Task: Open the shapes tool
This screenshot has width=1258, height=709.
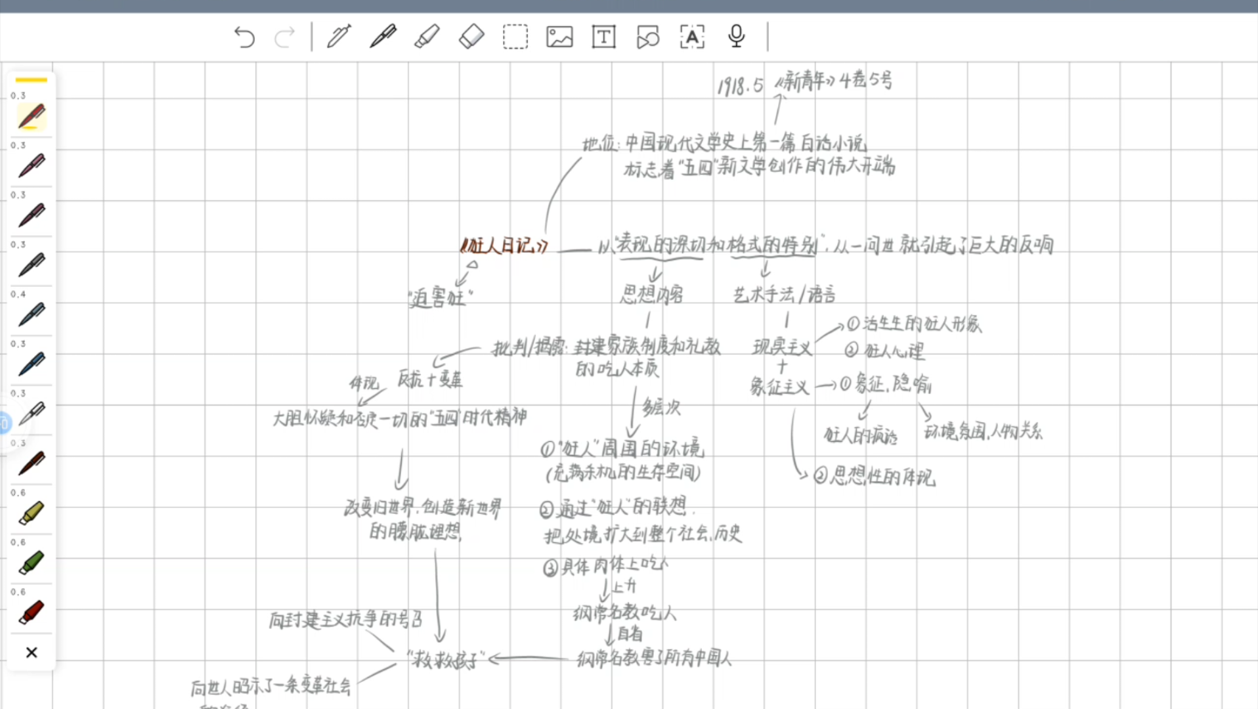Action: click(647, 37)
